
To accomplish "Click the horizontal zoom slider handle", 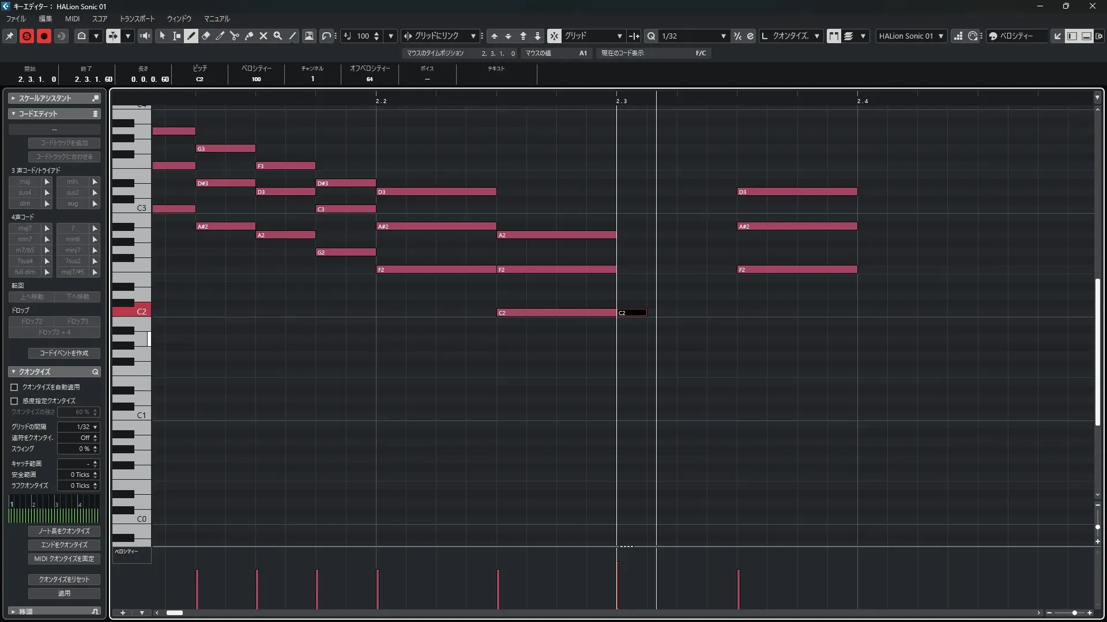I will tap(1075, 613).
